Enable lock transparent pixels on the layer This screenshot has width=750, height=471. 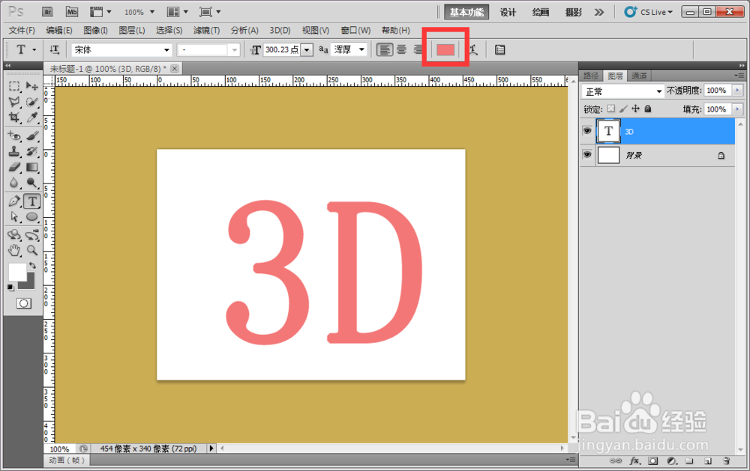pyautogui.click(x=610, y=109)
